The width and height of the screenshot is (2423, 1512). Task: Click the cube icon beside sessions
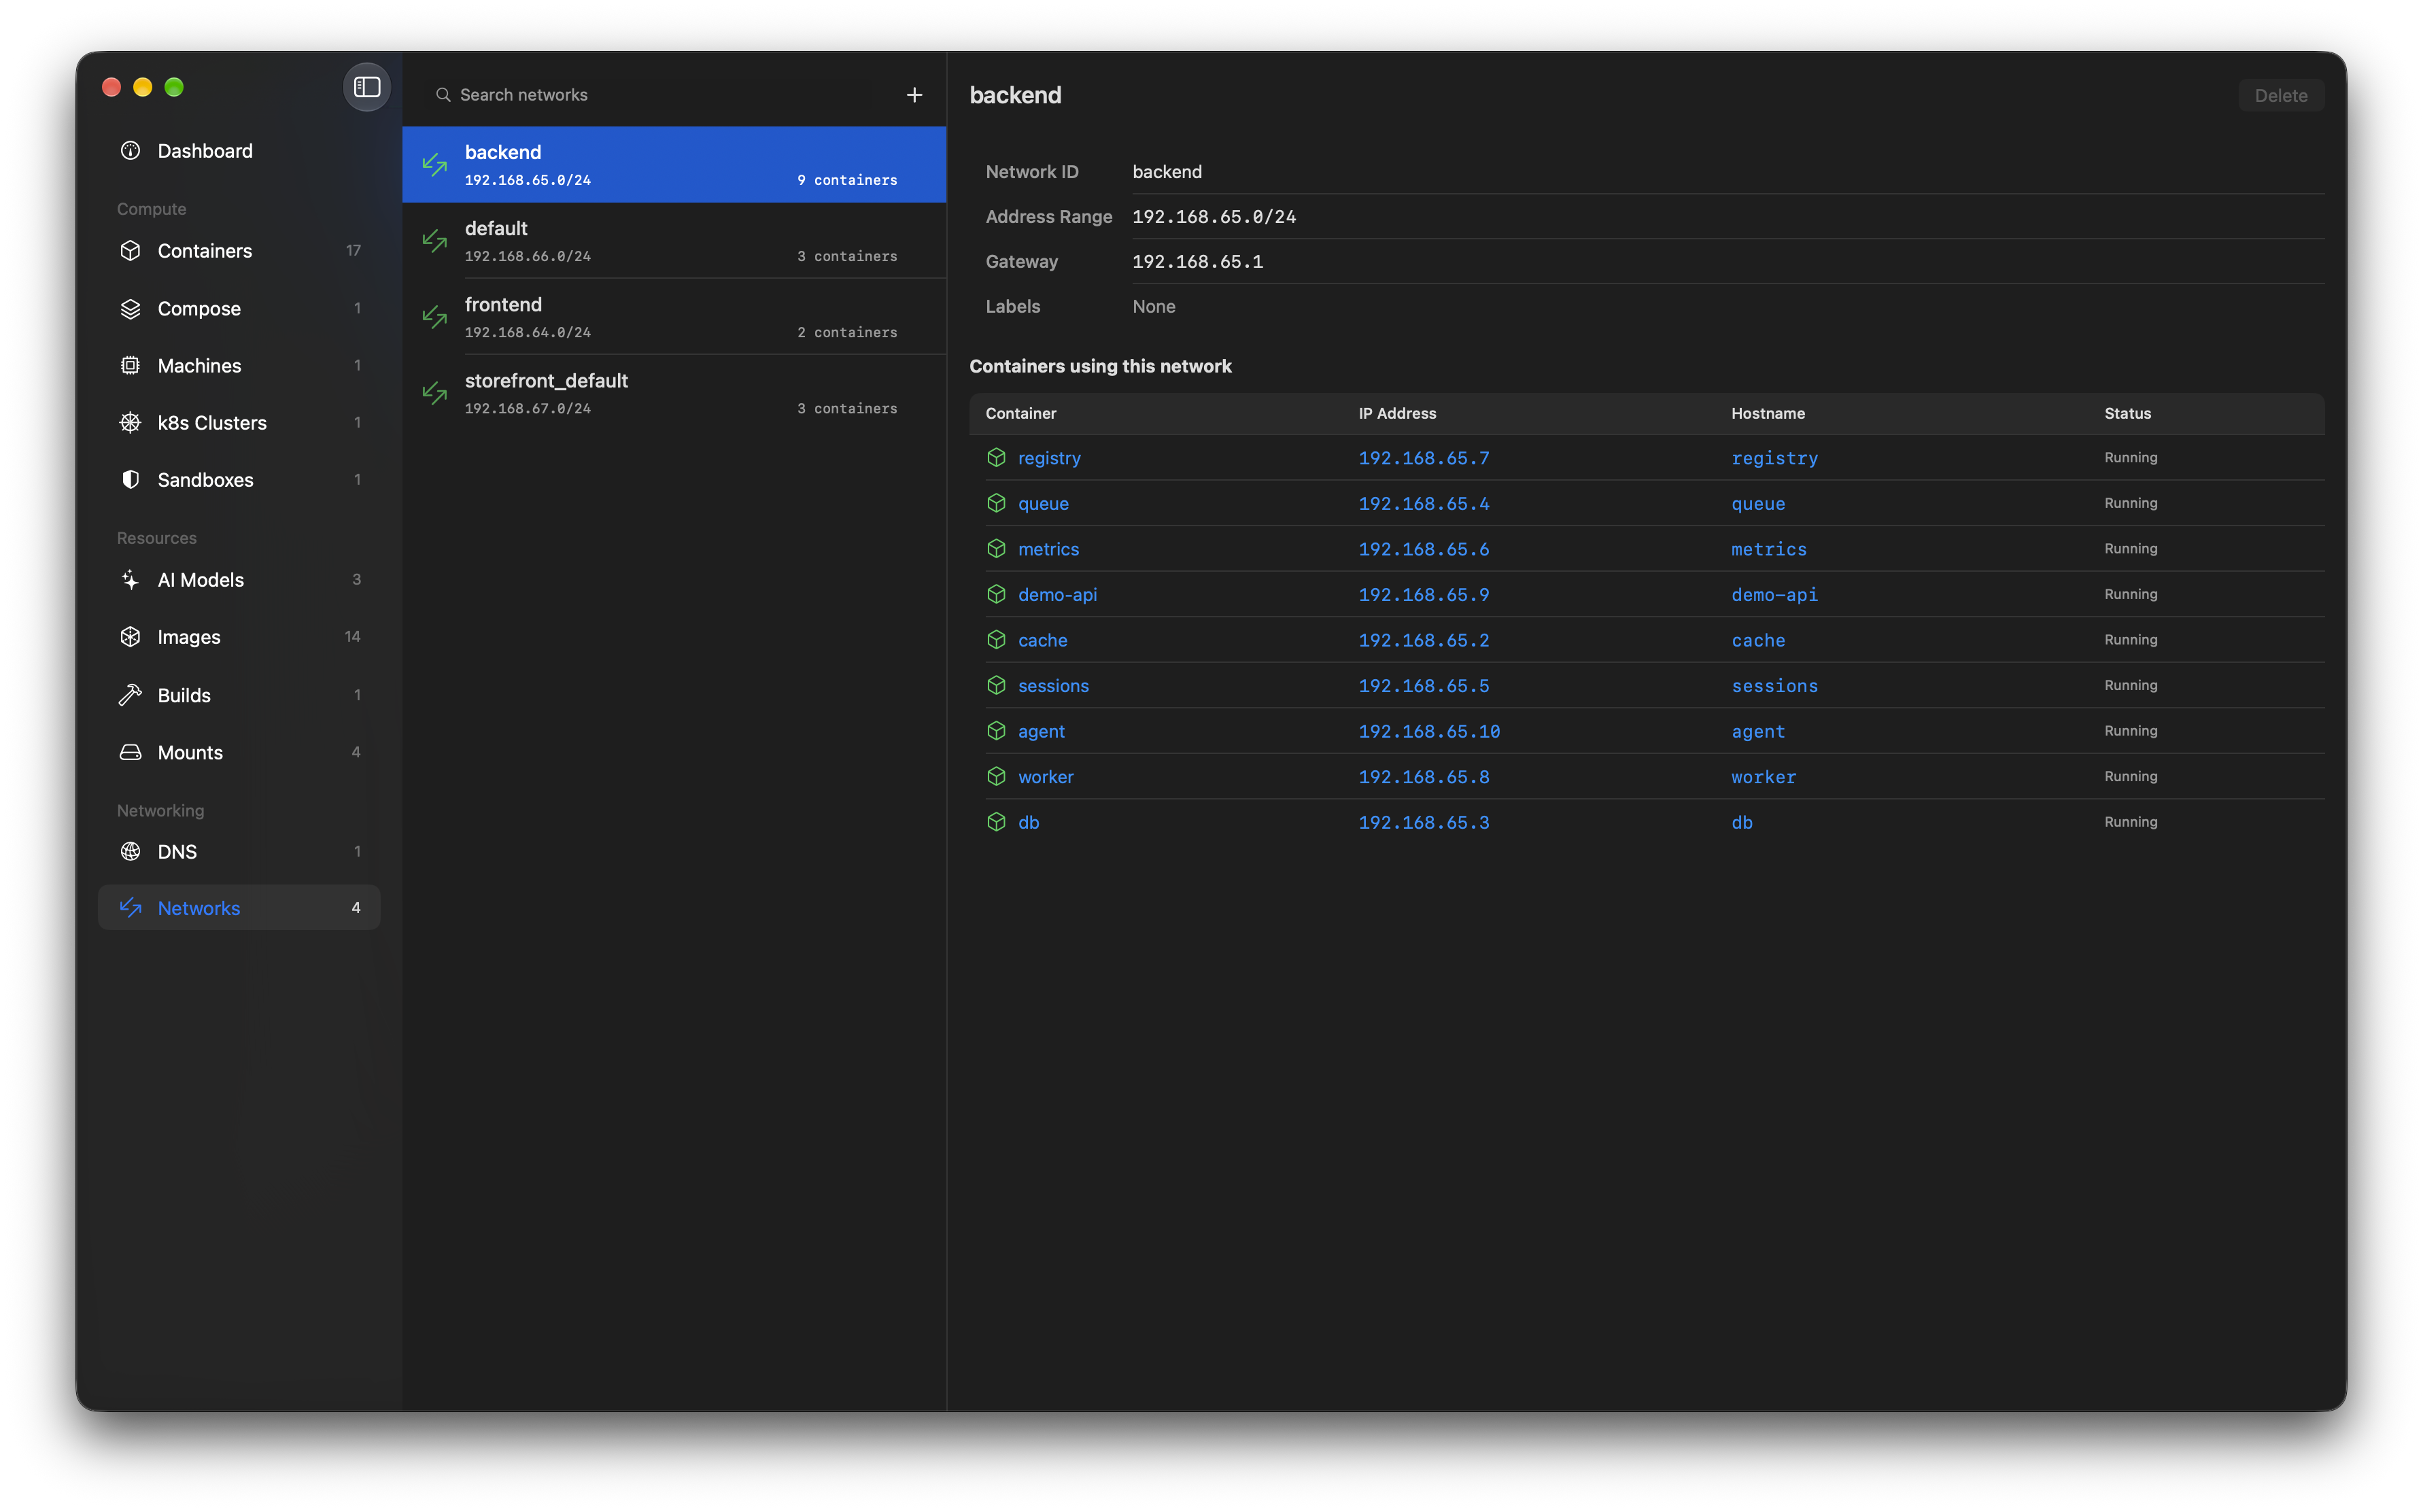[x=996, y=686]
